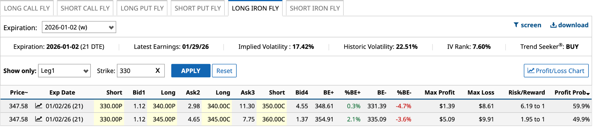Select the Short Put Fly tab
Screen dimensions: 594x127
coord(198,8)
